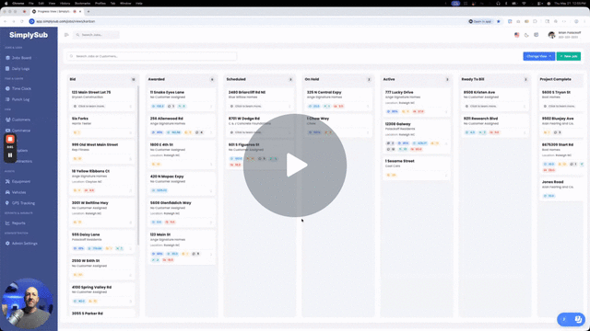Click the US flag language icon

tap(516, 35)
